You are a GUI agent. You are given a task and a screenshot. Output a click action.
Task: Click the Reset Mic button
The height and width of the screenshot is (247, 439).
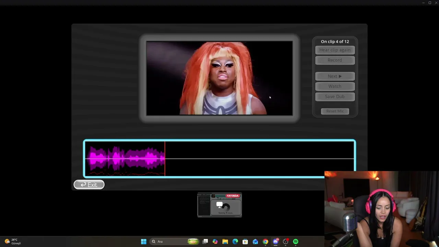click(335, 111)
